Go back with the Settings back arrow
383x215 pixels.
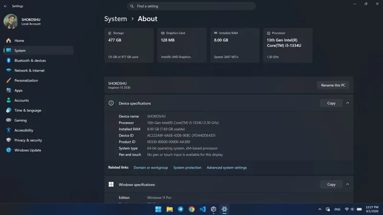[x=6, y=6]
